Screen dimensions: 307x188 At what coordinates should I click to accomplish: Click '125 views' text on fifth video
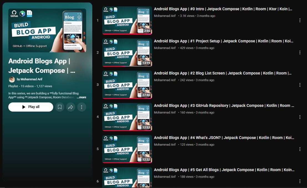pyautogui.click(x=186, y=145)
